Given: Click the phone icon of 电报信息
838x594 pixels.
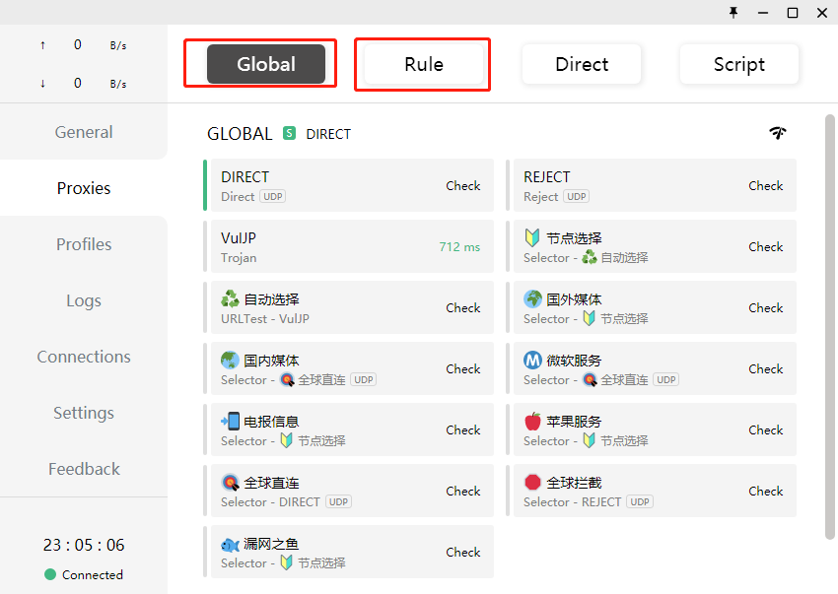Looking at the screenshot, I should click(230, 421).
